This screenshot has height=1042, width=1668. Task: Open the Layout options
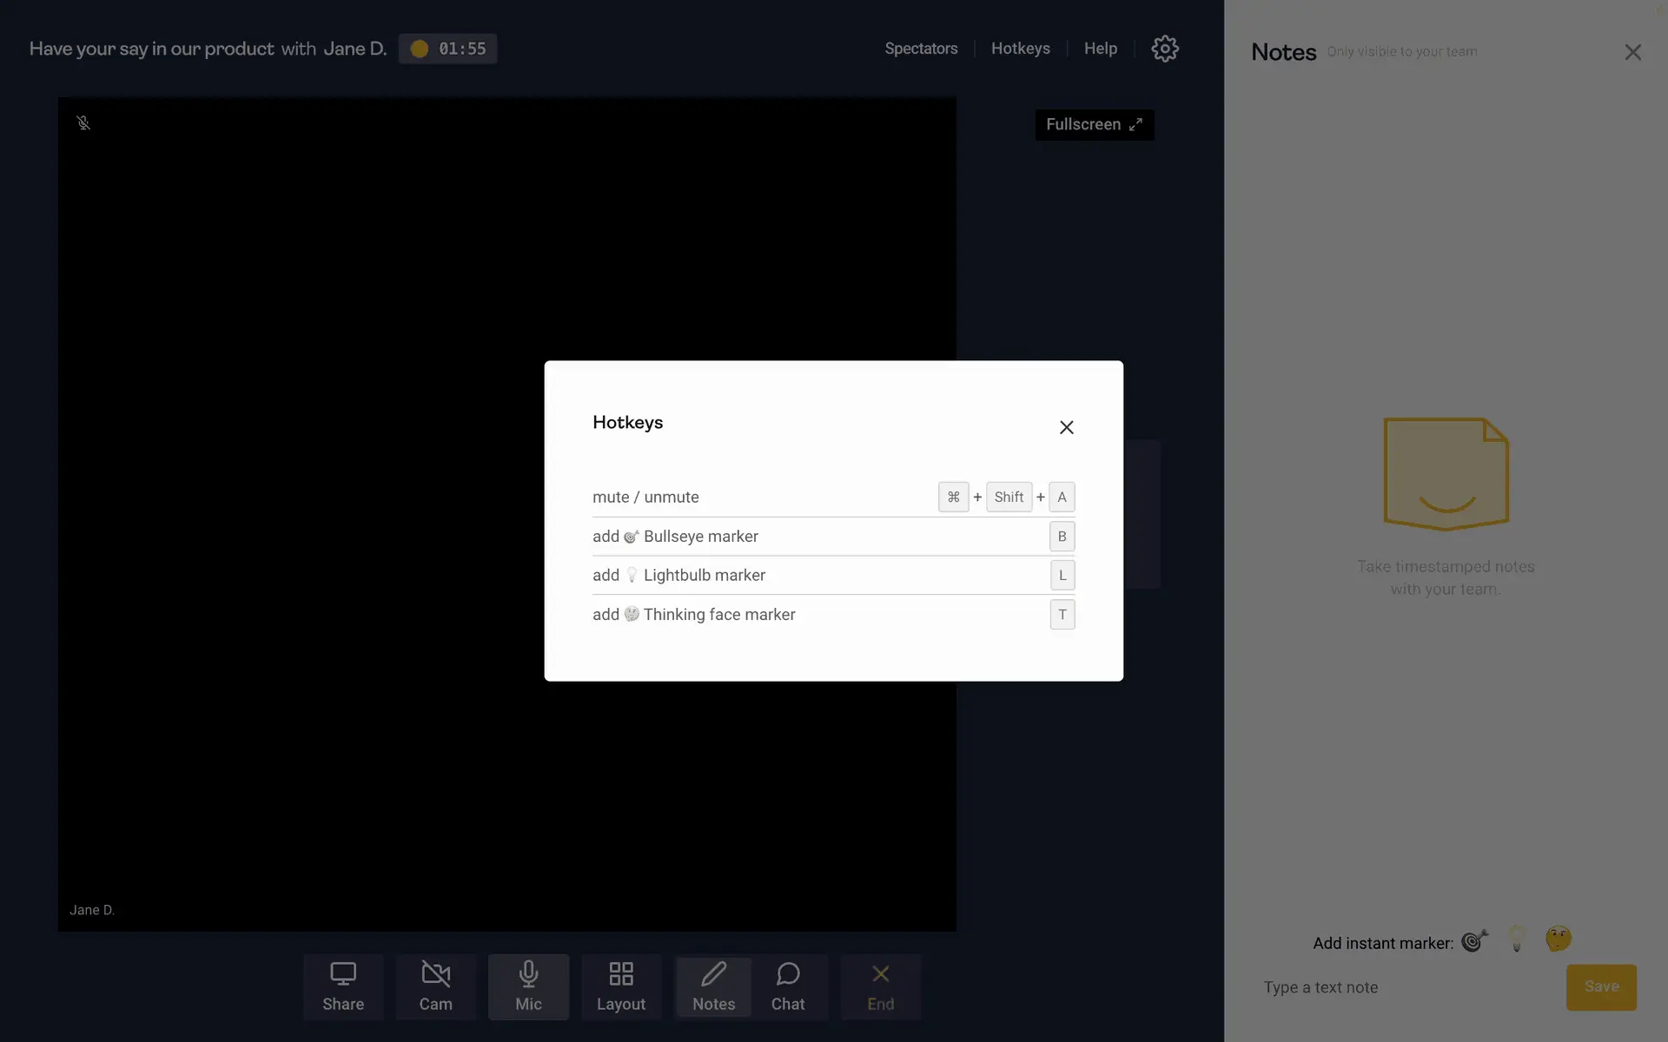point(620,986)
